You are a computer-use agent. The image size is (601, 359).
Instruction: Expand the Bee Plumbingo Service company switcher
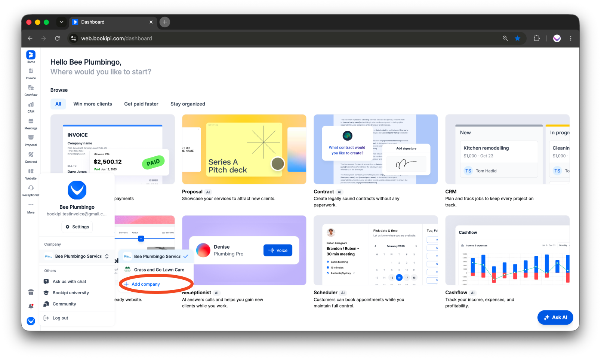click(x=77, y=256)
